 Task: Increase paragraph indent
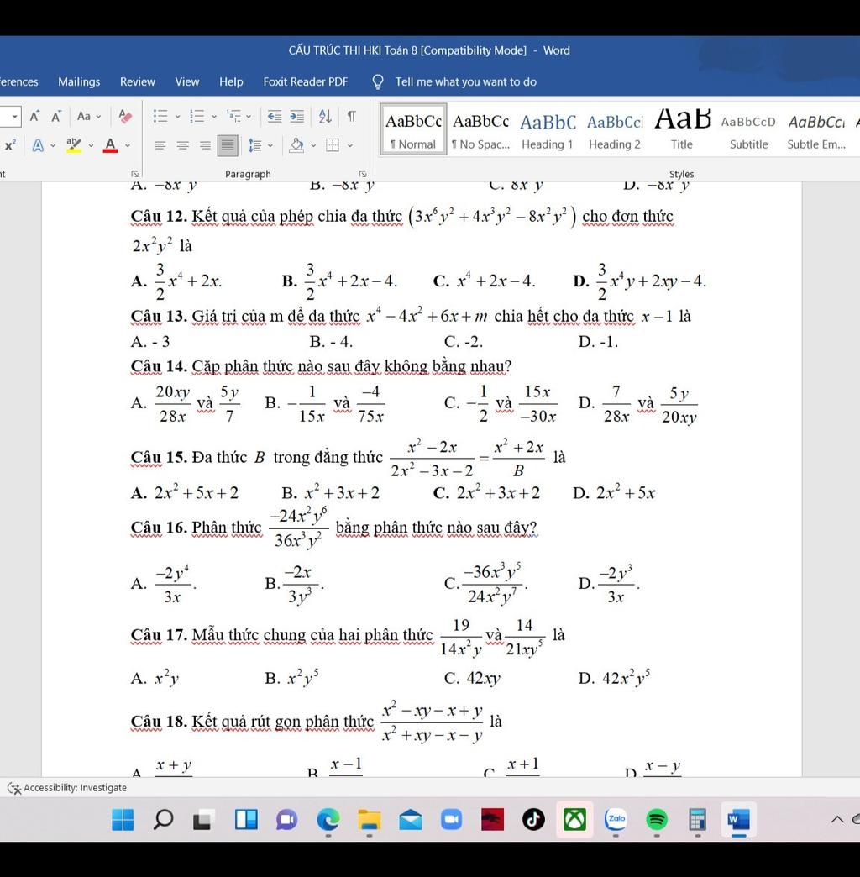click(297, 116)
